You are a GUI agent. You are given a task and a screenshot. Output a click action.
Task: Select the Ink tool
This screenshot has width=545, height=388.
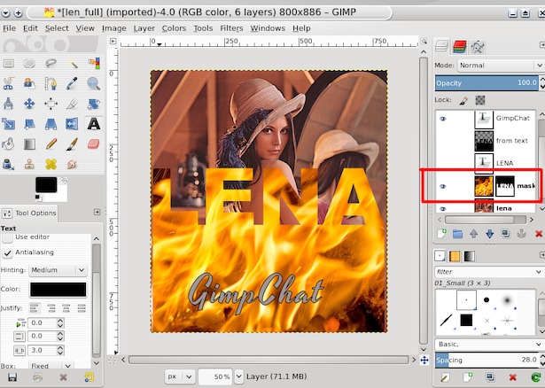(8, 164)
